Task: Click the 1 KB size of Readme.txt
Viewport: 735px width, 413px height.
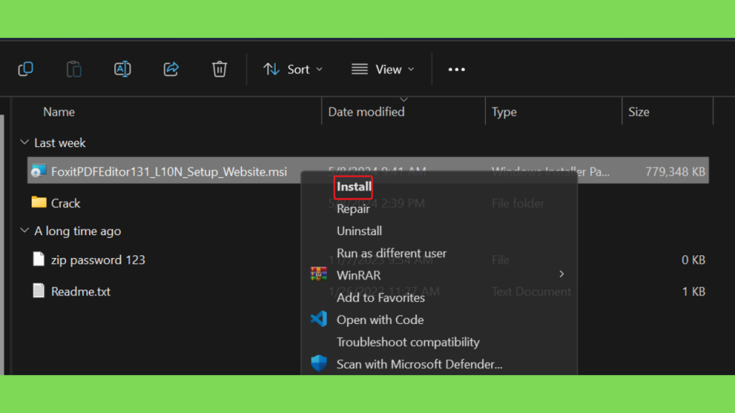Action: tap(693, 292)
